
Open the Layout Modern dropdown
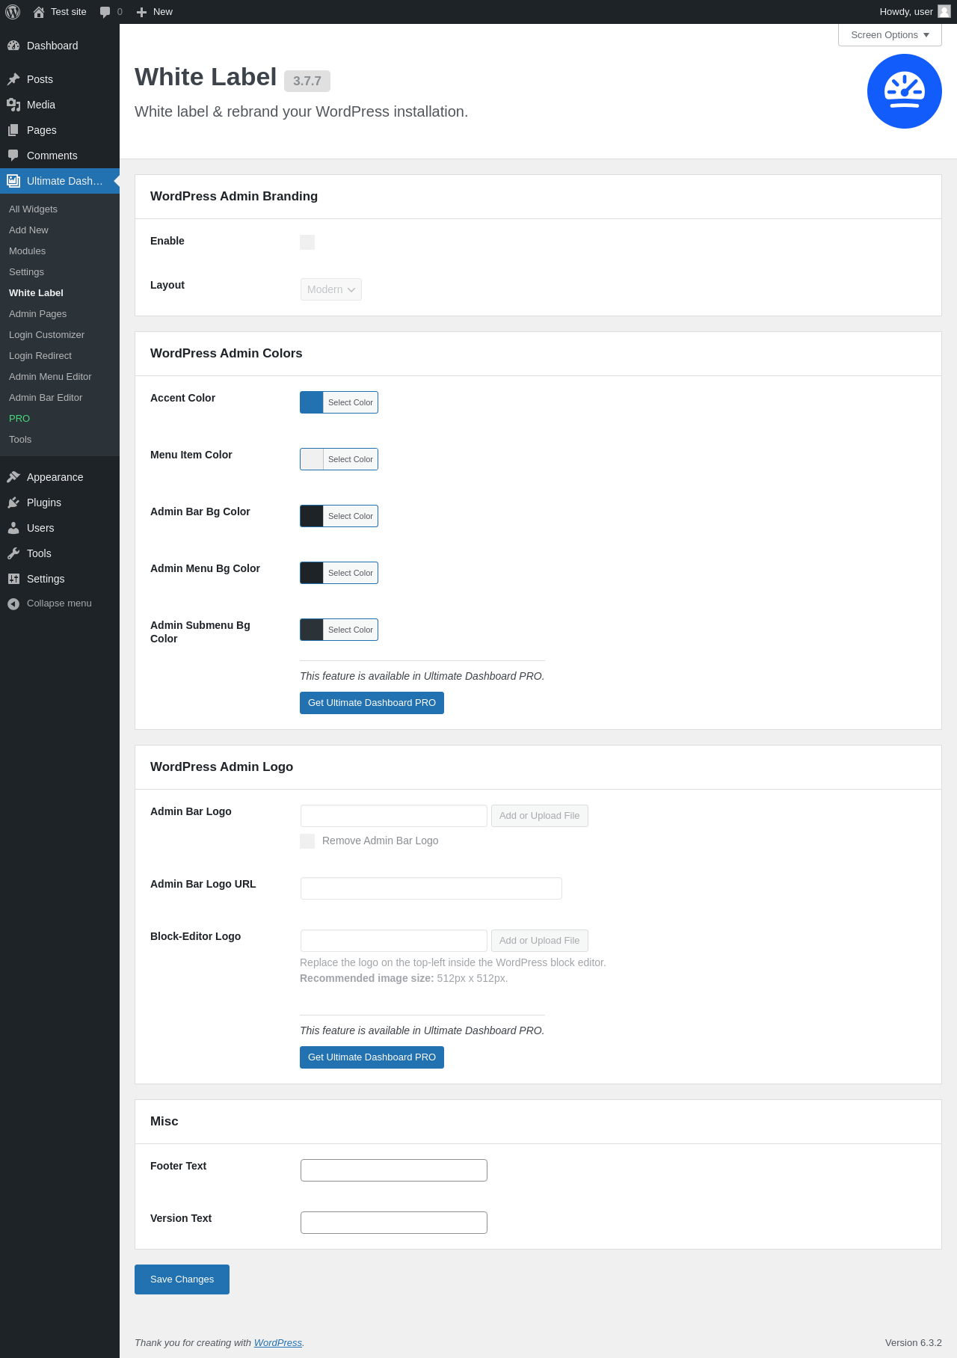[331, 289]
